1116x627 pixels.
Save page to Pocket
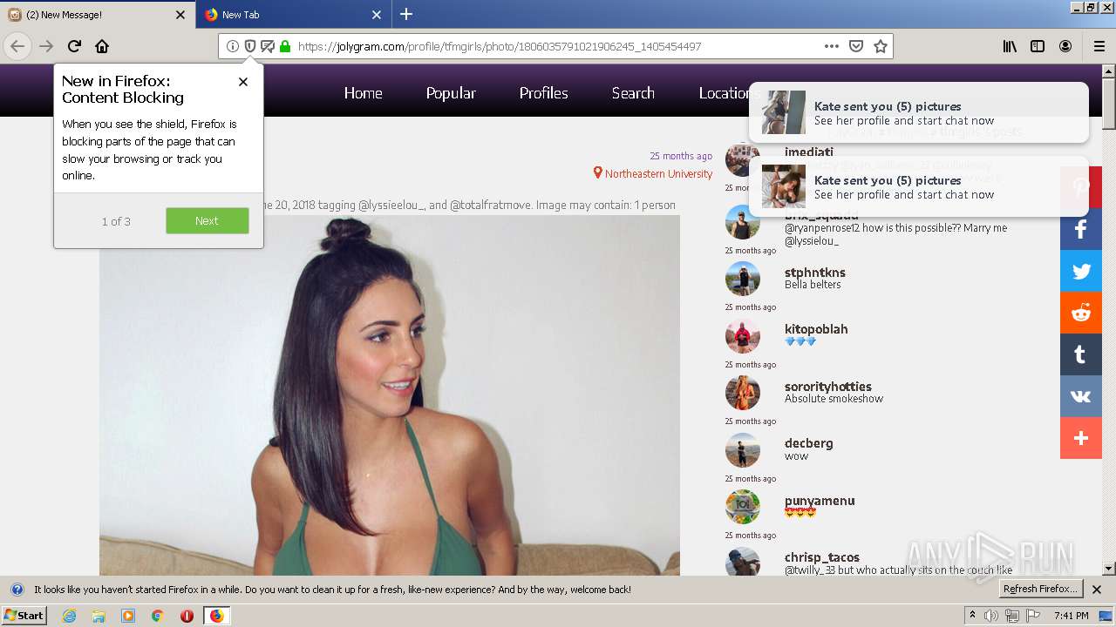point(856,46)
